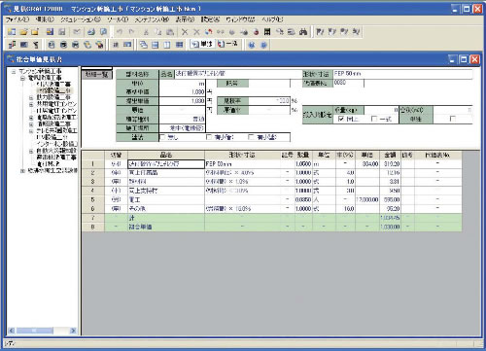Open the 編集(E) menu
The height and width of the screenshot is (351, 486).
tap(45, 19)
